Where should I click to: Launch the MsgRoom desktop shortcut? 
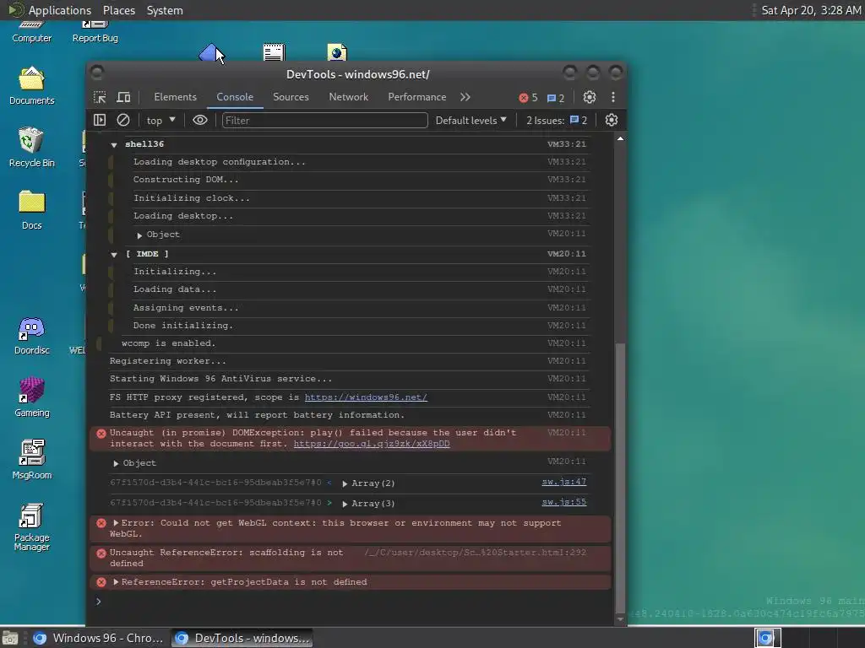click(31, 460)
